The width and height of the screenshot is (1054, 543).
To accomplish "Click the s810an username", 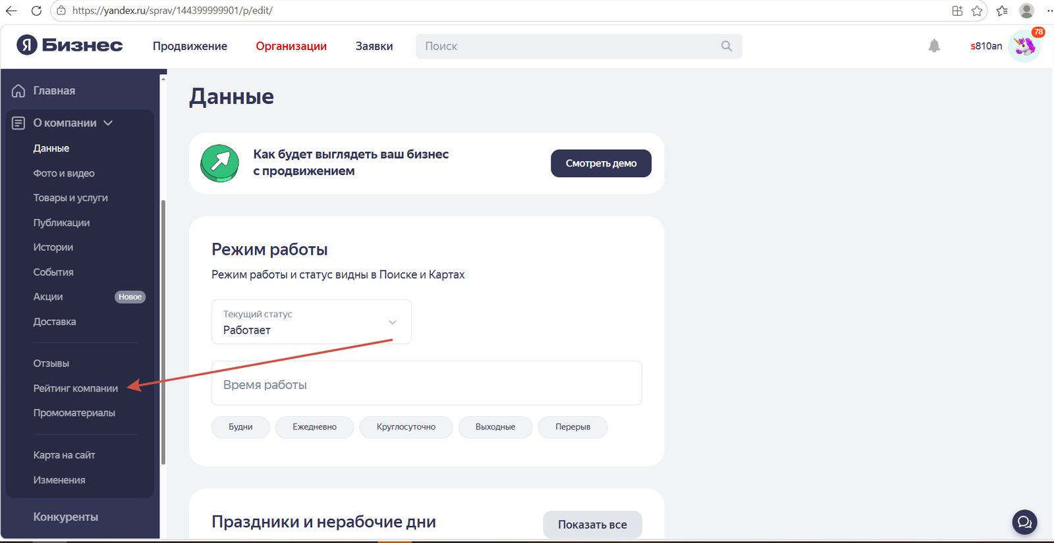I will pyautogui.click(x=986, y=46).
